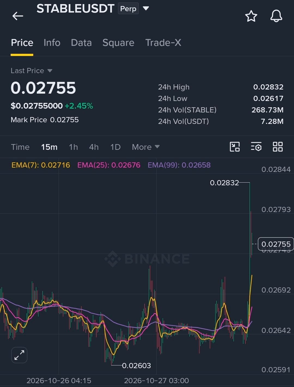Tap the 0.02603 low marker on chart
Screen dimensions: 294x387
click(136, 365)
